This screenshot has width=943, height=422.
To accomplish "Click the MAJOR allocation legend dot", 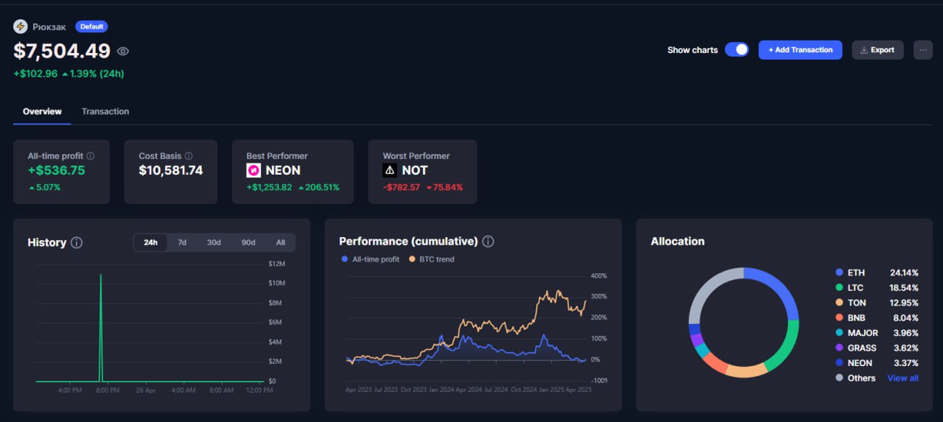I will click(x=839, y=333).
